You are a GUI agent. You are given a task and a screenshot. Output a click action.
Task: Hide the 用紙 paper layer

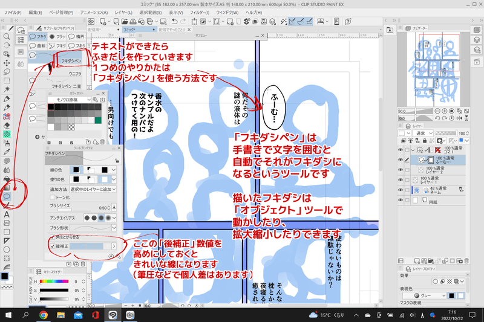[x=401, y=200]
